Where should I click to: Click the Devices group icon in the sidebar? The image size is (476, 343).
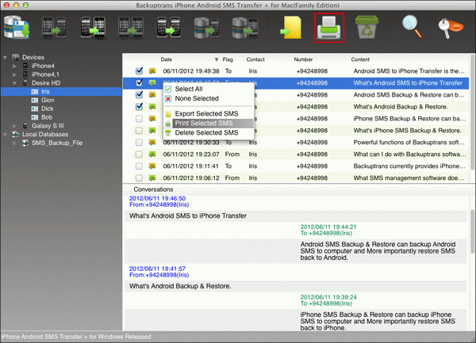(x=16, y=57)
